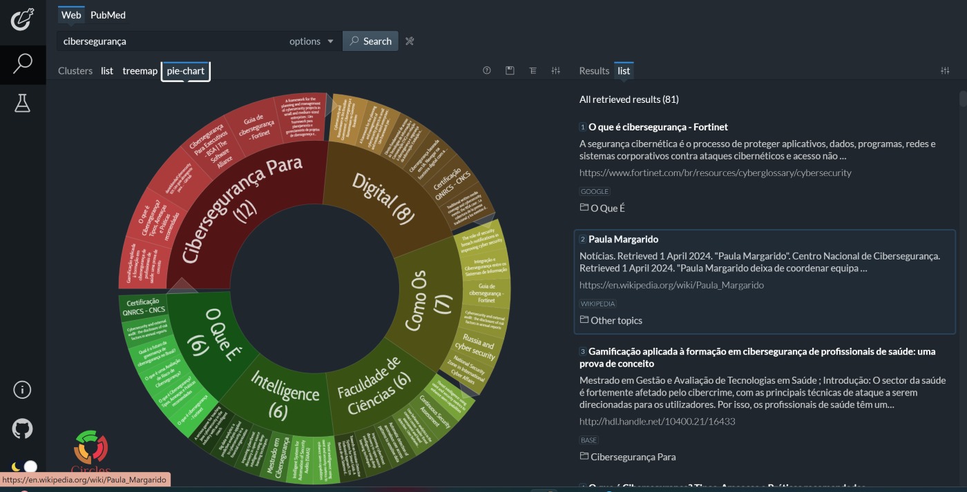Open the flask experiments icon in sidebar

(22, 103)
